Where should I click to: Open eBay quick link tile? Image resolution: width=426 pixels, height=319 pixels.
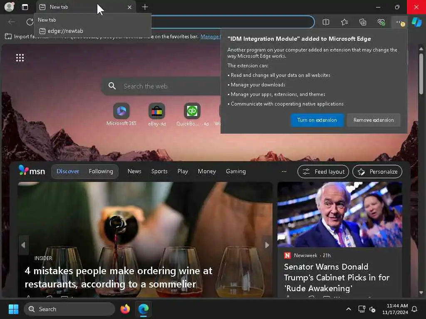(x=157, y=115)
